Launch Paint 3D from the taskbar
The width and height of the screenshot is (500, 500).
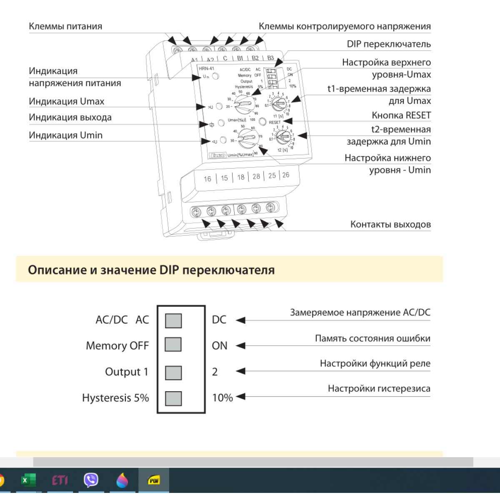click(122, 480)
